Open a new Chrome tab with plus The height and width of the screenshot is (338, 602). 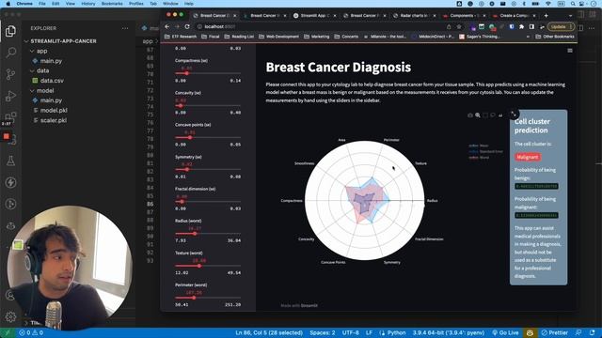546,16
